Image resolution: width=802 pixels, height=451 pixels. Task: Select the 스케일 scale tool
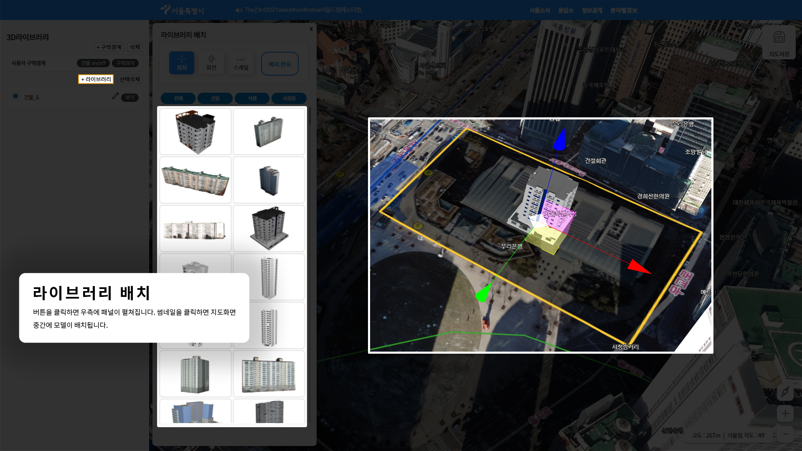coord(241,63)
